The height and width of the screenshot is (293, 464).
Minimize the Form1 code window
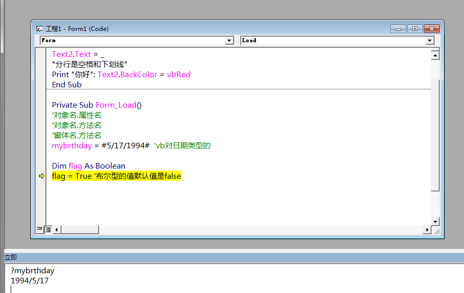[x=398, y=29]
